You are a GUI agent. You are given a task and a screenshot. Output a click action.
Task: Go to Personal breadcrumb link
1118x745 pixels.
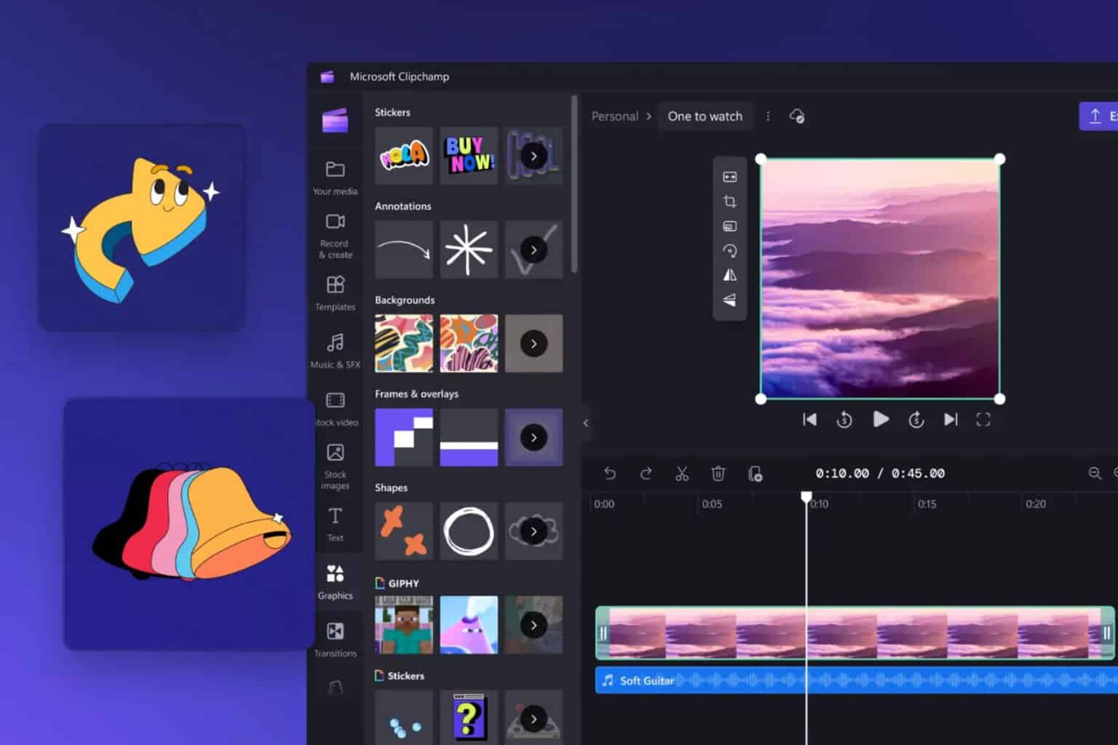point(614,116)
